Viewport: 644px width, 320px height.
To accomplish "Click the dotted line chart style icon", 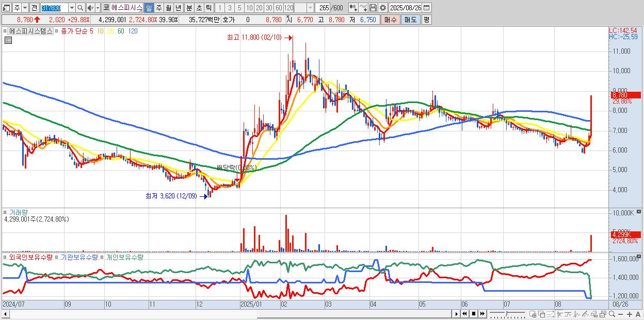I will tap(550, 314).
